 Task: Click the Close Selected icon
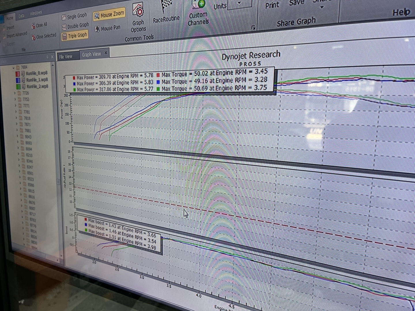coord(33,37)
